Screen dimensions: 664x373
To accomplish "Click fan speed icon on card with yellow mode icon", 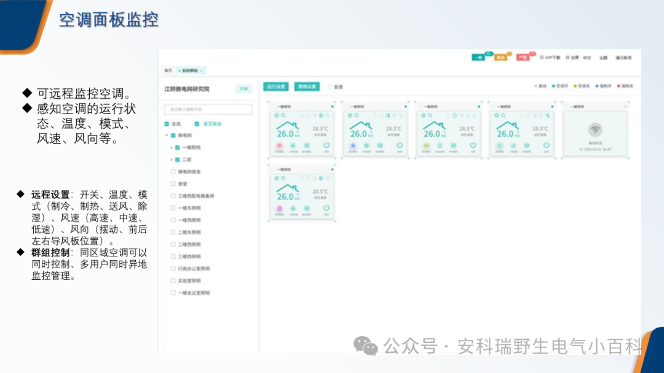I will click(440, 145).
